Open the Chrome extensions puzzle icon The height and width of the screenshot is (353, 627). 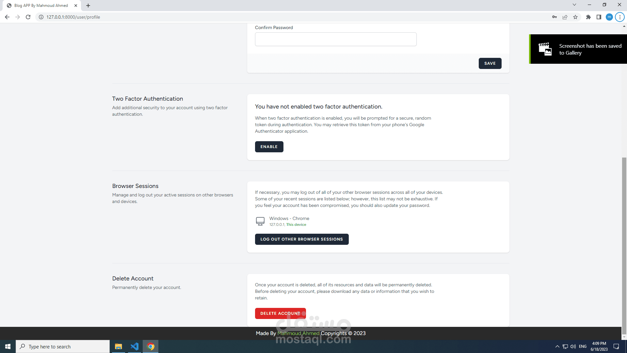pos(588,17)
